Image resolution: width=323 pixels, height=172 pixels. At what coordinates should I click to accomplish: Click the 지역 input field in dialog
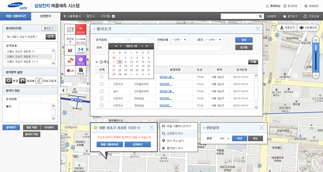pyautogui.click(x=190, y=48)
